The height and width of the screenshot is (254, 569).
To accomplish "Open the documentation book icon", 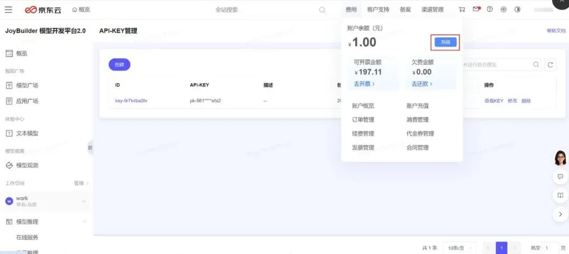I will pos(560,196).
